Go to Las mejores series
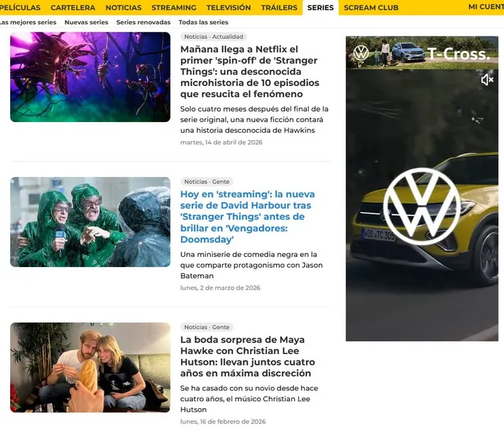504x440 pixels. point(28,22)
